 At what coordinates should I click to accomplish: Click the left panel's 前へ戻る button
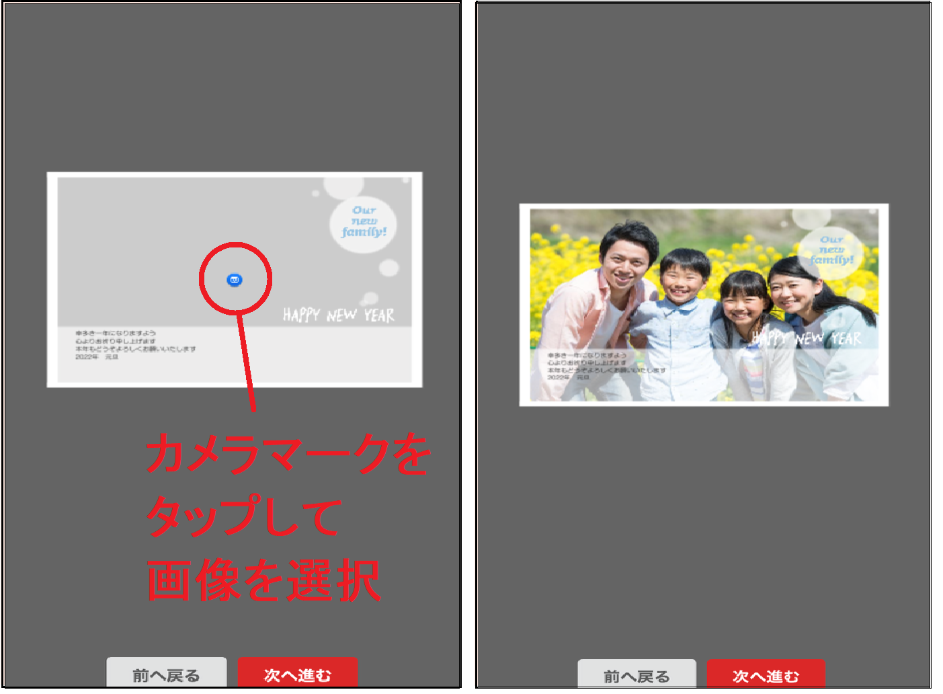pos(166,673)
